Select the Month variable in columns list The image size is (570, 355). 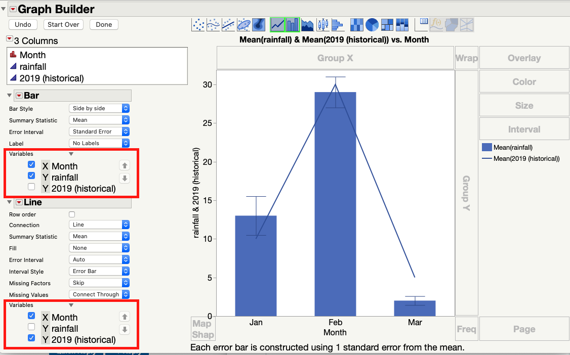click(33, 55)
